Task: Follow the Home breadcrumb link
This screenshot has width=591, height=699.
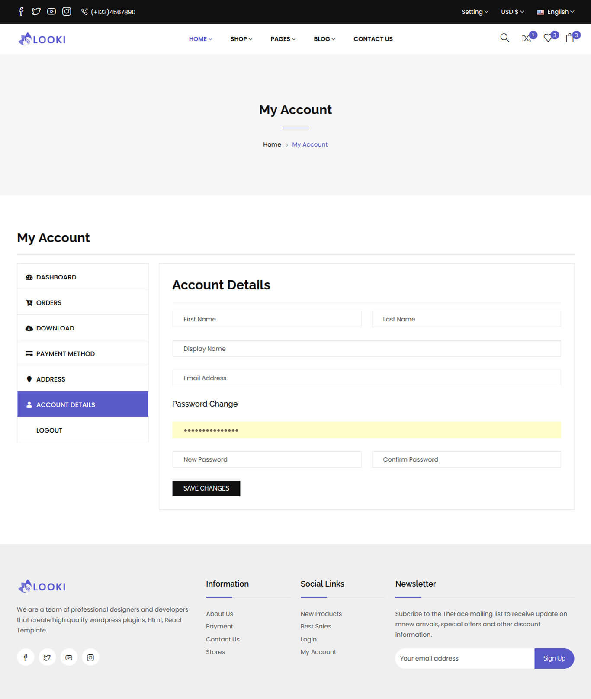Action: pyautogui.click(x=272, y=144)
